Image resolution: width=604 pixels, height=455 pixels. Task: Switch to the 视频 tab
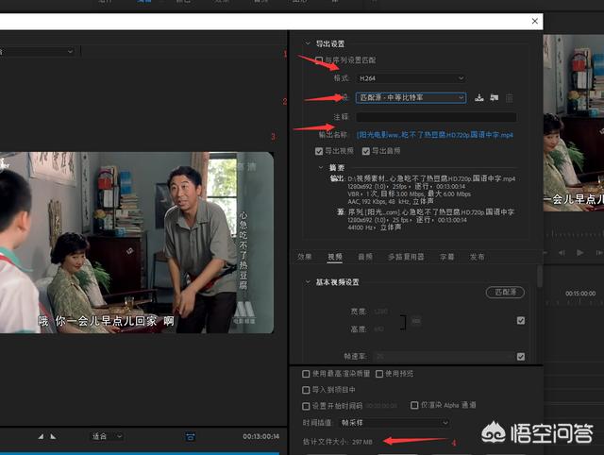coord(335,257)
